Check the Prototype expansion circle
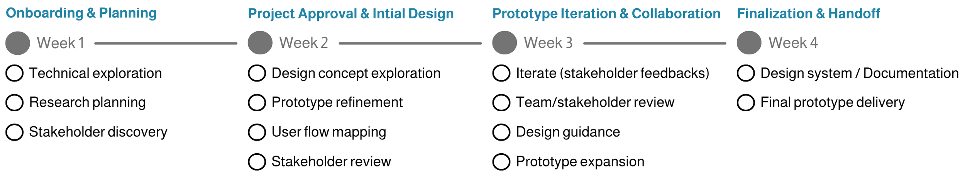The height and width of the screenshot is (176, 965). (501, 162)
